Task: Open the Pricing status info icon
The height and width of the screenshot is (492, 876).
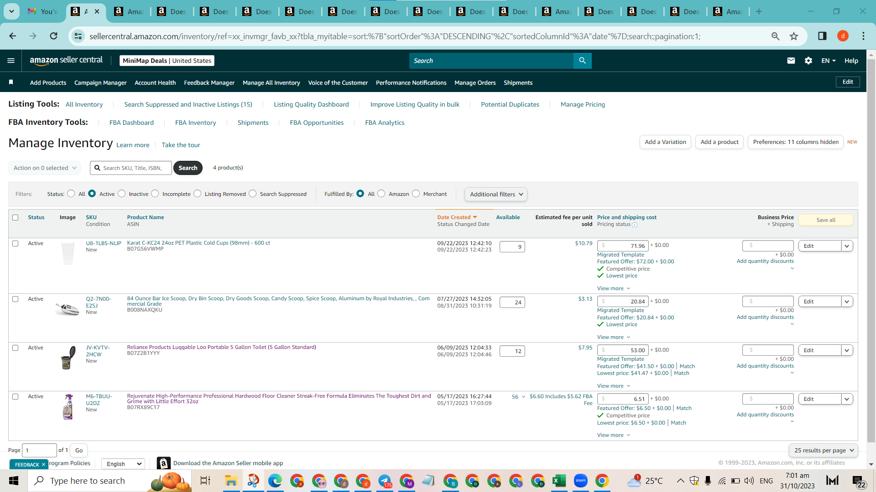Action: 635,225
